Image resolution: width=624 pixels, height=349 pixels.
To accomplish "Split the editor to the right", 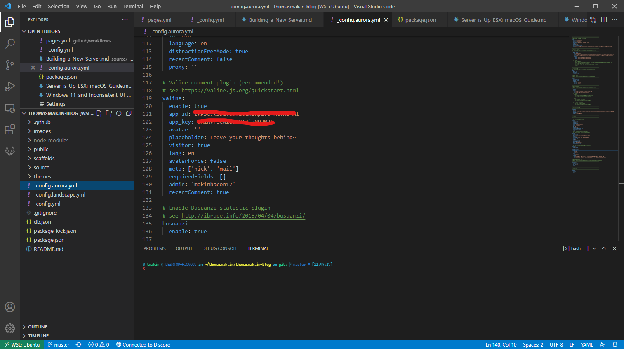I will (604, 20).
